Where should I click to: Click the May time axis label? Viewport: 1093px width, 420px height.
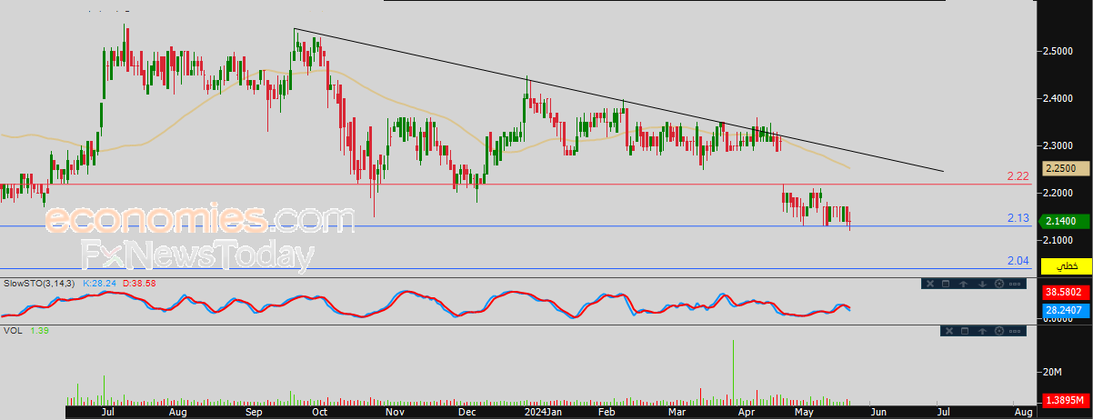805,412
